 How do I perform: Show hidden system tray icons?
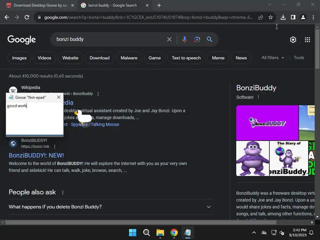254,232
